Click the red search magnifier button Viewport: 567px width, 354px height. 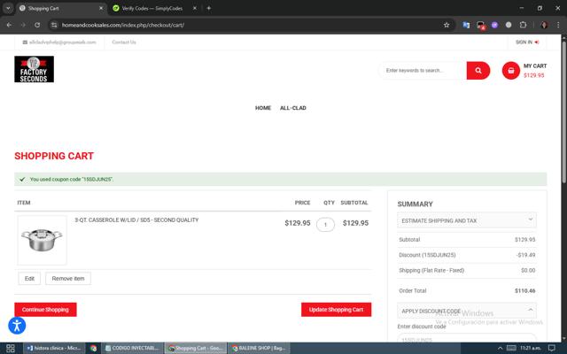478,71
